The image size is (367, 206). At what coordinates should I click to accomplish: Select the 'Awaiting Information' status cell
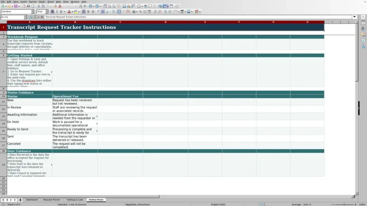29,116
